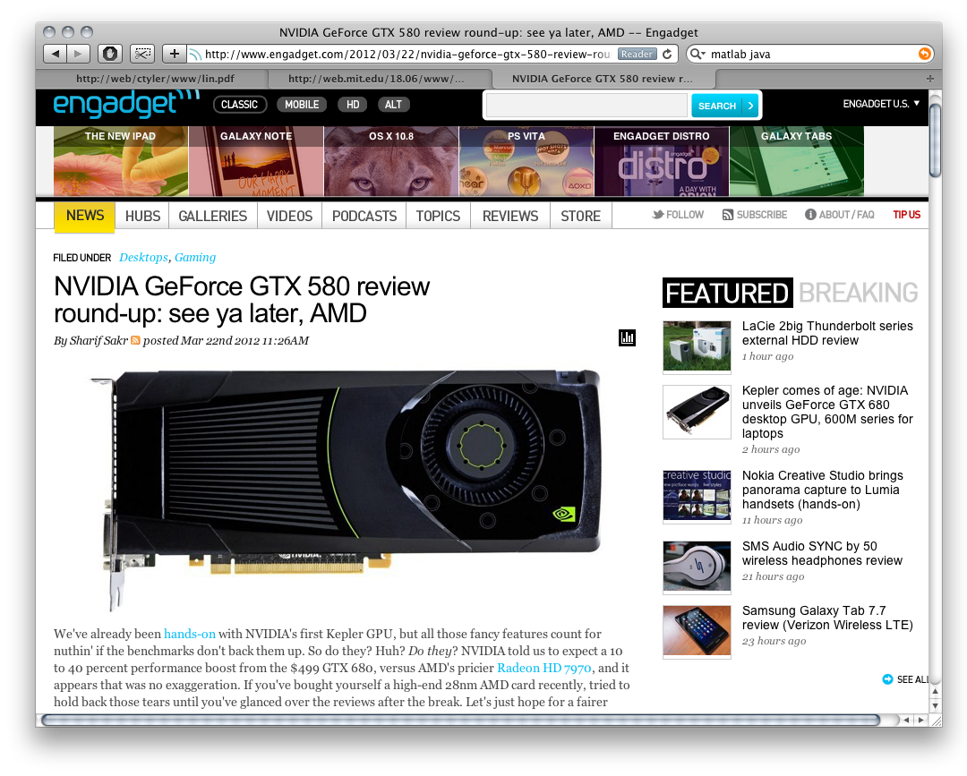Open The New iPad banner tile
This screenshot has height=776, width=967.
click(121, 161)
